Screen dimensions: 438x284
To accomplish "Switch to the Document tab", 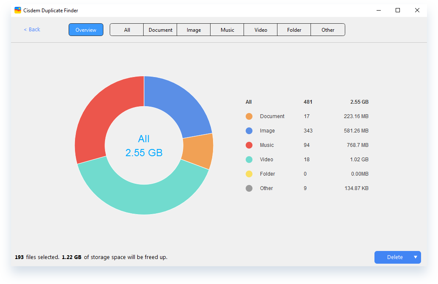I will pyautogui.click(x=161, y=30).
